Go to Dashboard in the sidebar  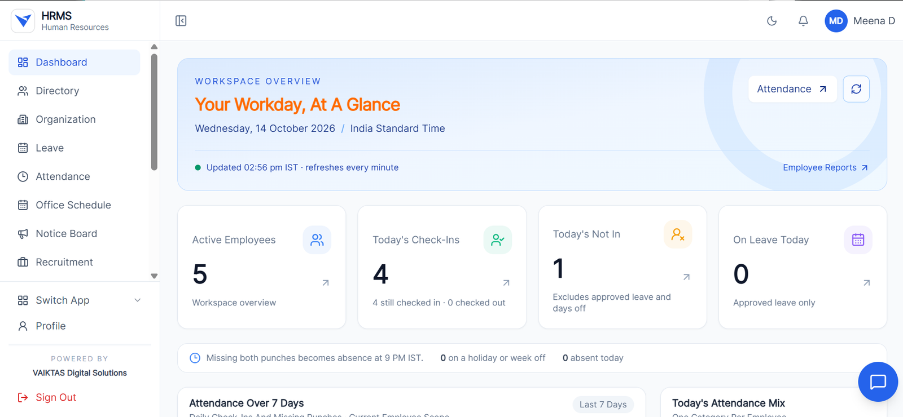click(x=74, y=62)
